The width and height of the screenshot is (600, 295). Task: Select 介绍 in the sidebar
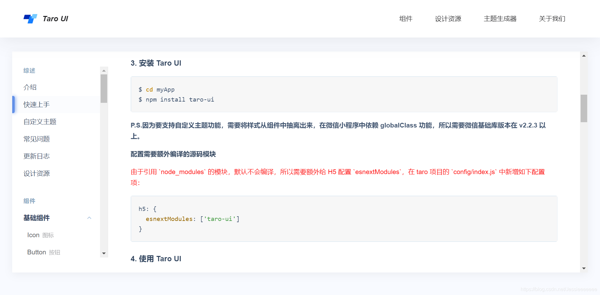30,87
